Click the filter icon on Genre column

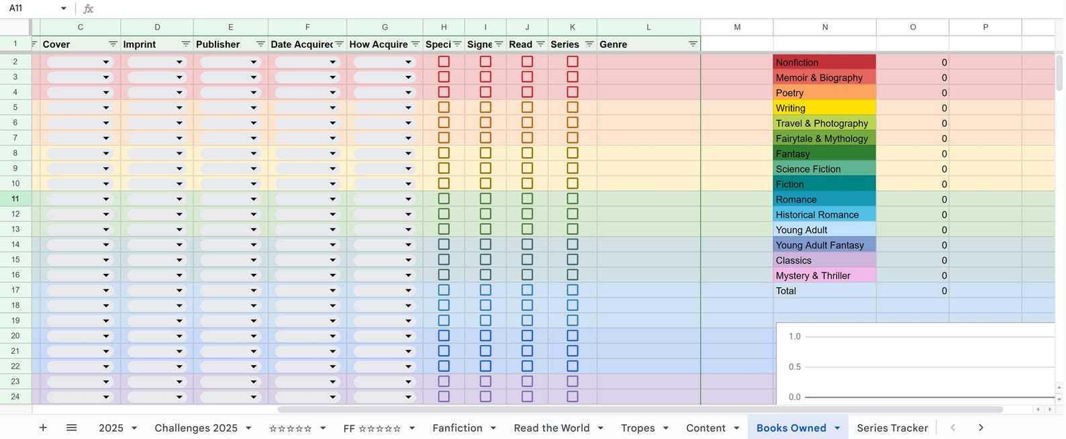tap(693, 44)
